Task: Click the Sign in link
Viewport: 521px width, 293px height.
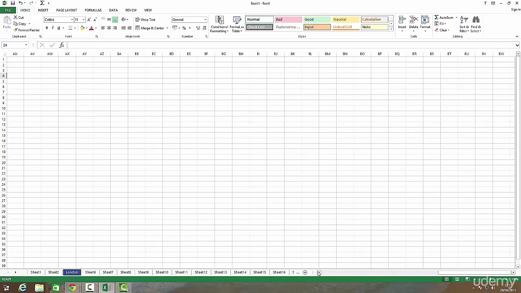Action: tap(516, 10)
